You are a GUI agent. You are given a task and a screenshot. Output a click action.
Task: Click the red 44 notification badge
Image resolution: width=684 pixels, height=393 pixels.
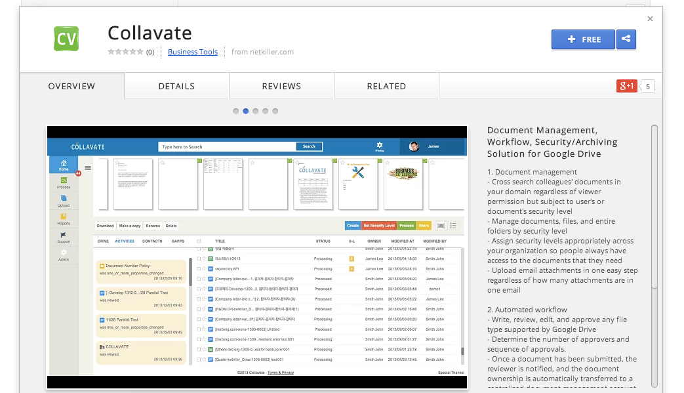pos(78,174)
